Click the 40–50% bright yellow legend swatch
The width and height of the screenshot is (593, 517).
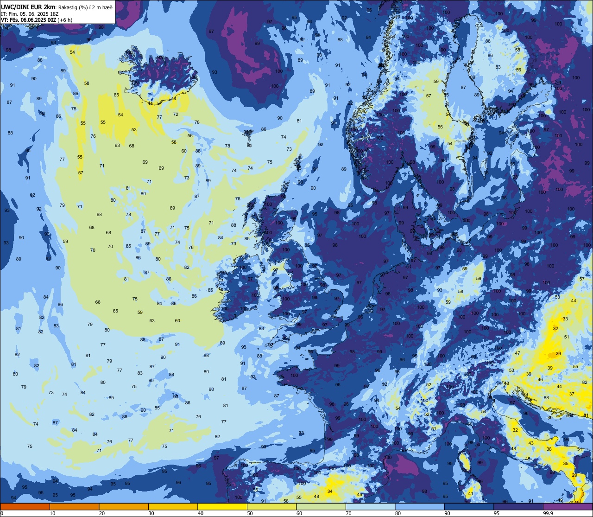click(222, 506)
